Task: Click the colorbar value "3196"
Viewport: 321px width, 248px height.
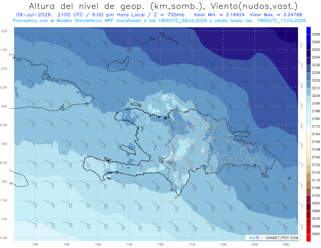Action: (x=316, y=103)
